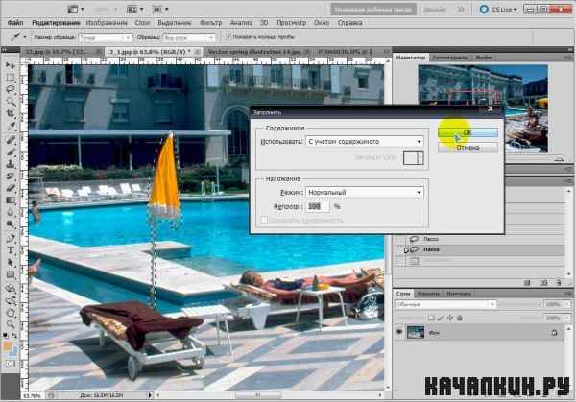Open the Файл menu
Viewport: 576px width, 402px height.
(x=15, y=23)
